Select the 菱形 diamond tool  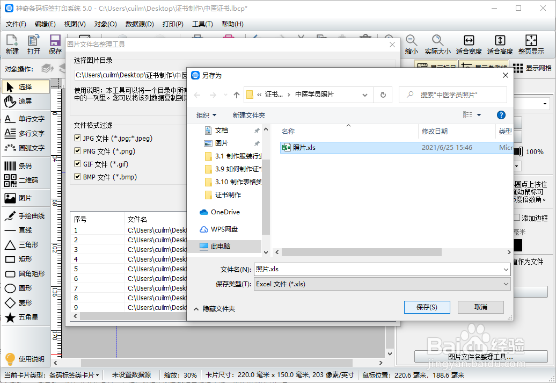point(26,303)
